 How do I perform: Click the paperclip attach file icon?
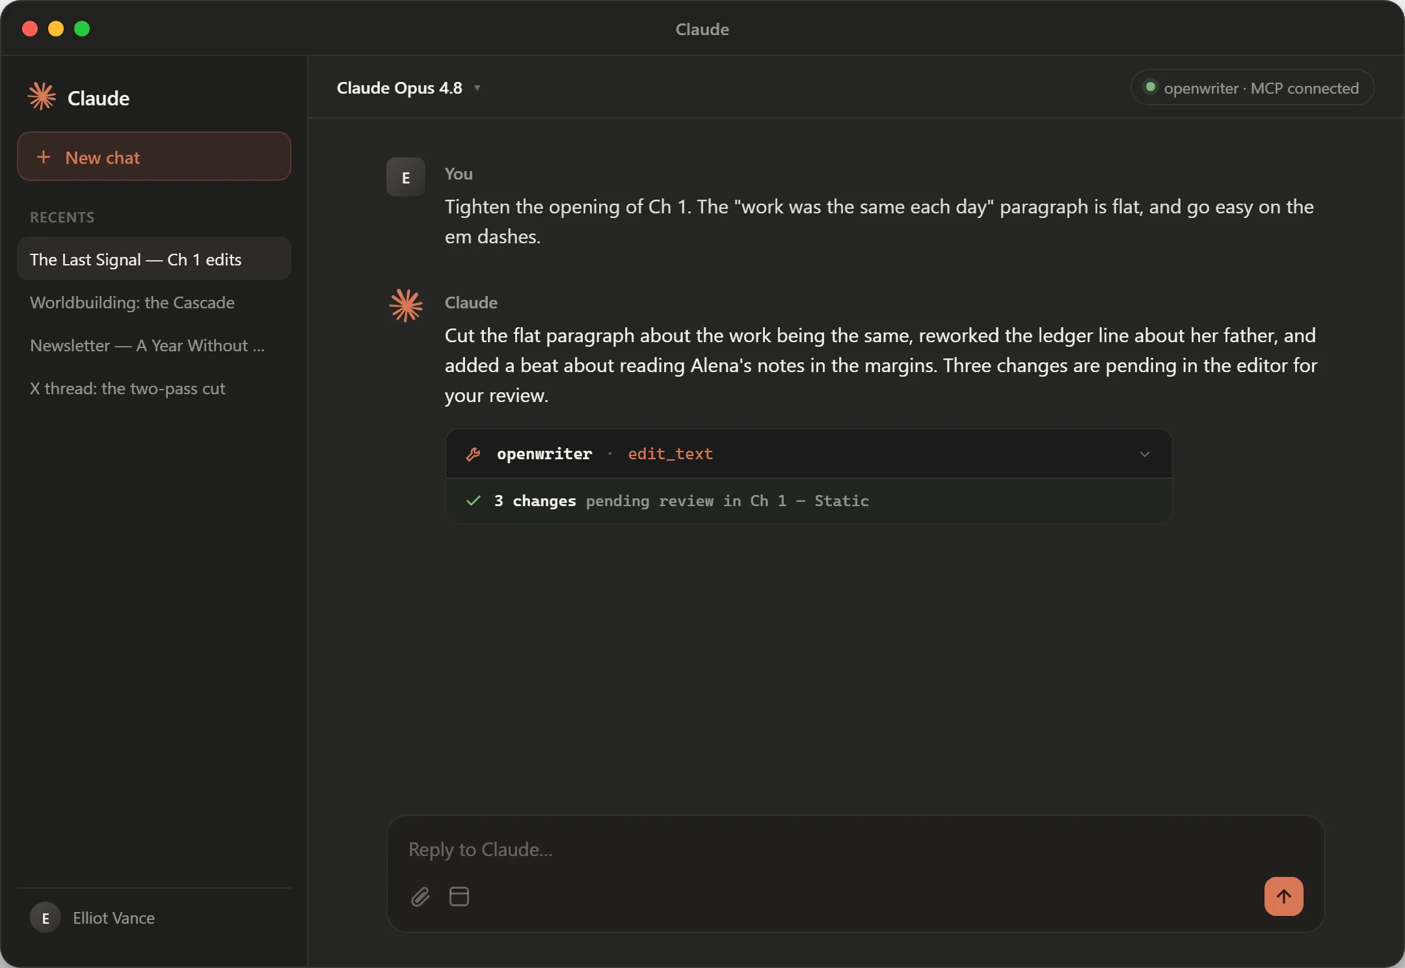point(421,896)
